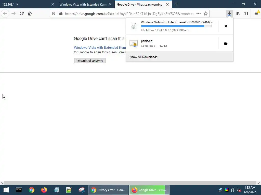Open the Firefox hamburger menu
The height and width of the screenshot is (195, 261).
pyautogui.click(x=256, y=14)
